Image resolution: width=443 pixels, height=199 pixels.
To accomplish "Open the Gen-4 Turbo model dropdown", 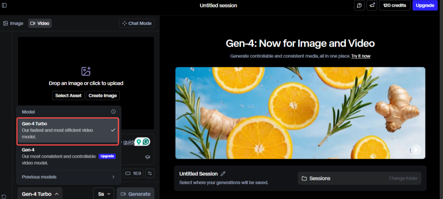I will tap(40, 194).
